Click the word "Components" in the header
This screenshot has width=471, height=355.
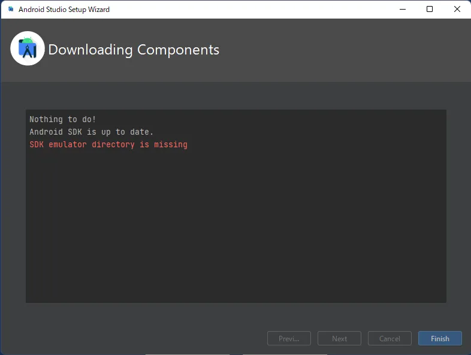pos(178,50)
